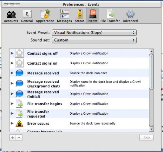Select 'File transfer begins' row label

click(45, 104)
